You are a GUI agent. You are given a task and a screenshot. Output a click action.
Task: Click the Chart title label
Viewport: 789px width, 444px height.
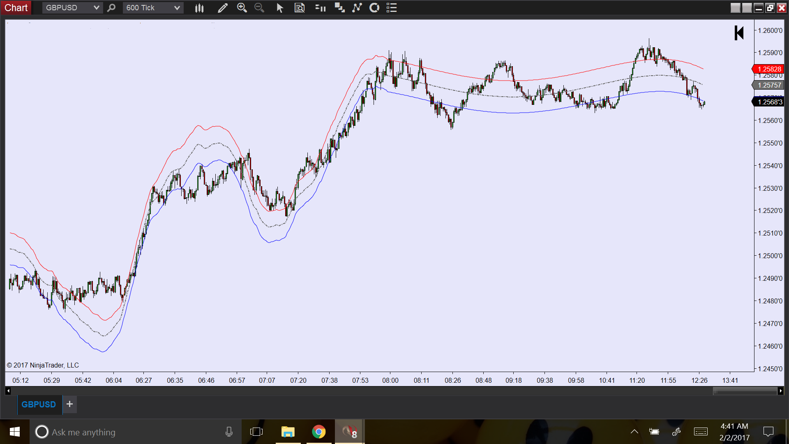[16, 8]
